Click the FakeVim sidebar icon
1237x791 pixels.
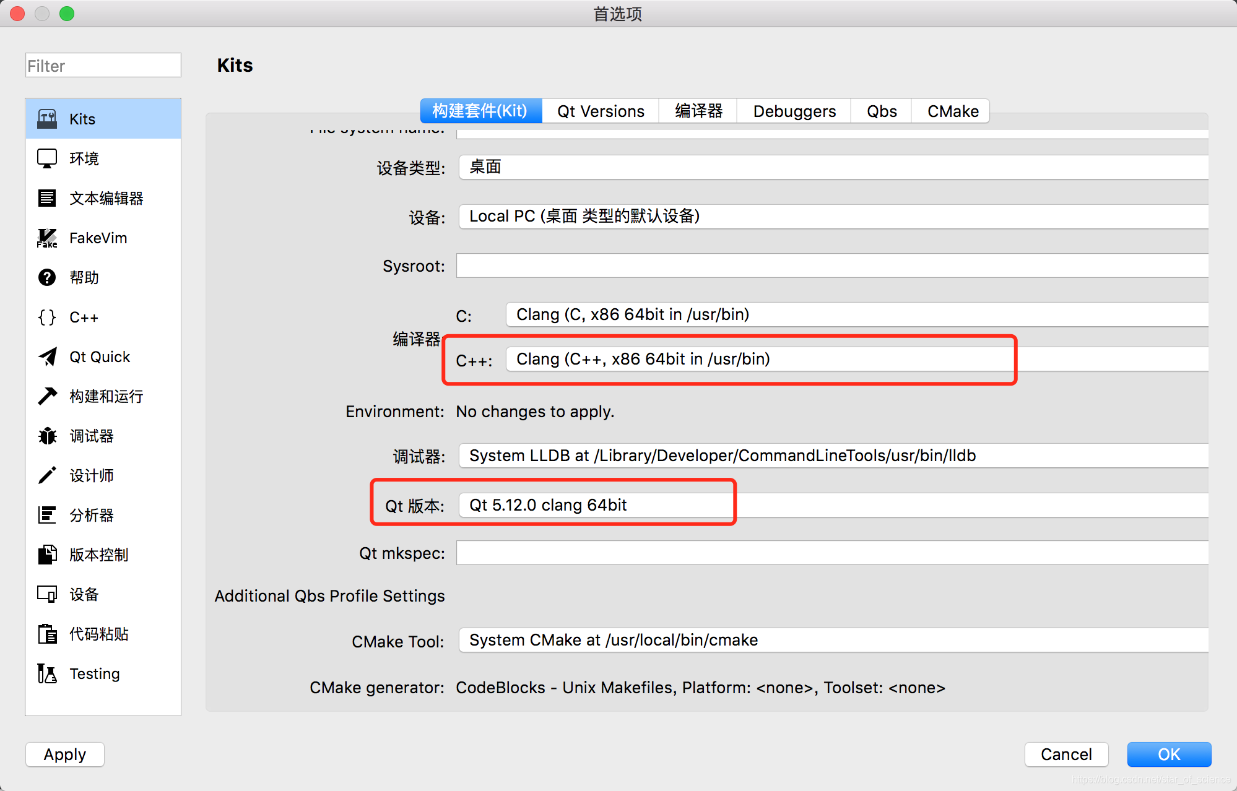tap(45, 238)
